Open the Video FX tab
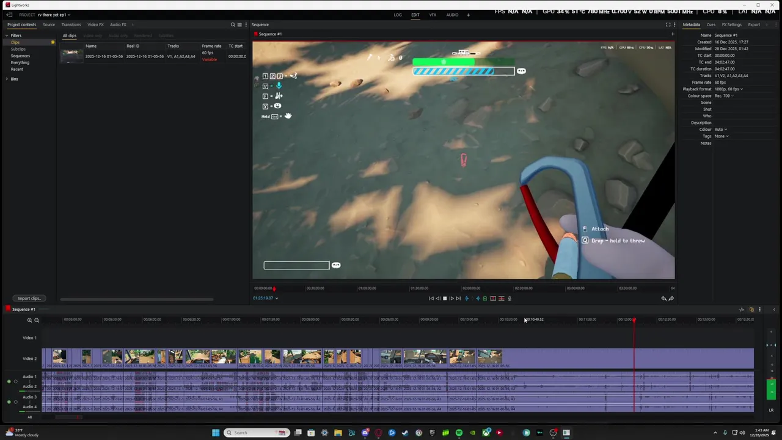The image size is (782, 440). tap(95, 24)
